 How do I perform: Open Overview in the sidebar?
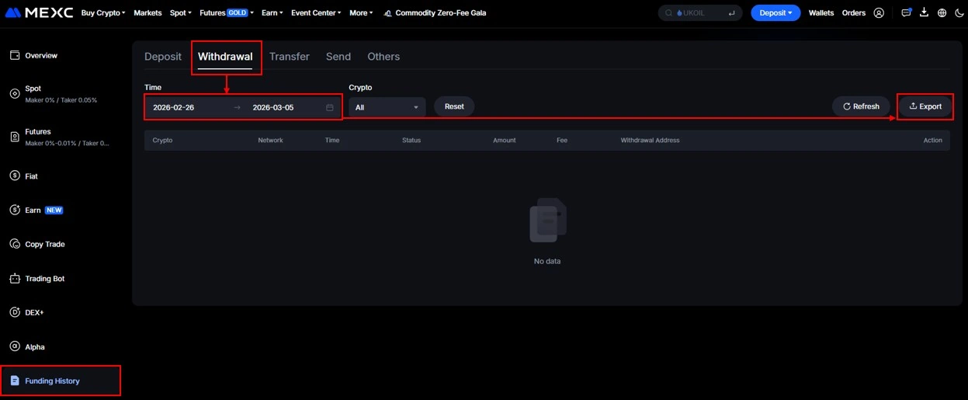(41, 55)
